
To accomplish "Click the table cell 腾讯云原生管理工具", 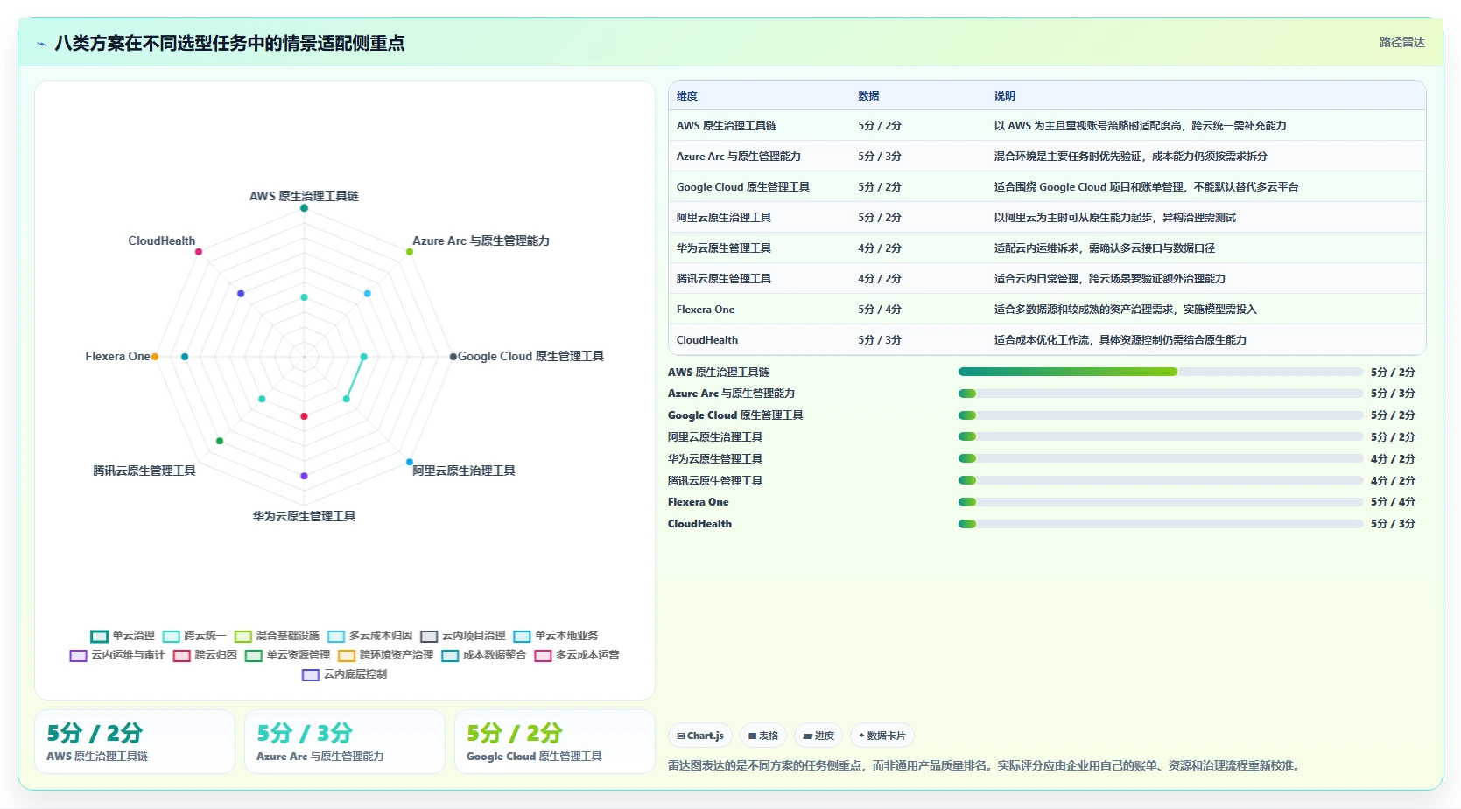I will [x=724, y=279].
